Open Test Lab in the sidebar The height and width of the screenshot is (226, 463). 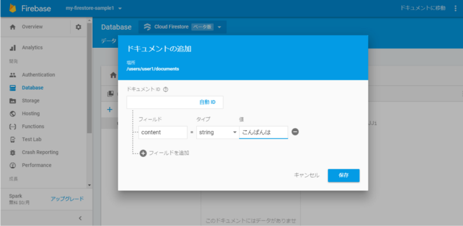click(32, 139)
